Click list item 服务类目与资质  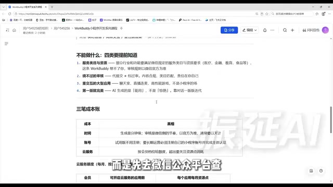95,63
